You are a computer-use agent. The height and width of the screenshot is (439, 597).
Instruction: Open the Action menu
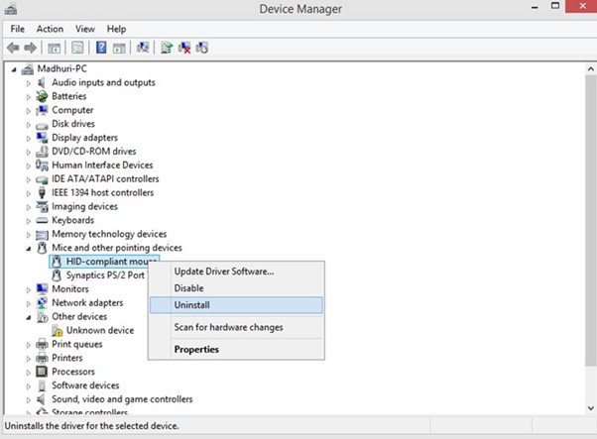pos(50,29)
